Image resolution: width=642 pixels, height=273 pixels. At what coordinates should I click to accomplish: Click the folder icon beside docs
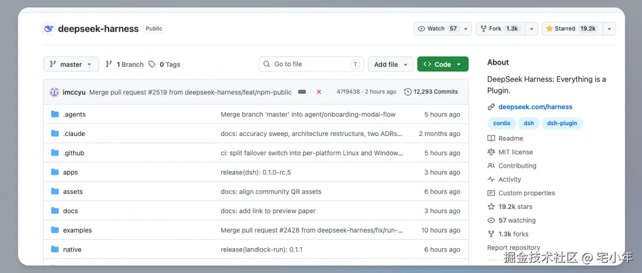pos(55,211)
